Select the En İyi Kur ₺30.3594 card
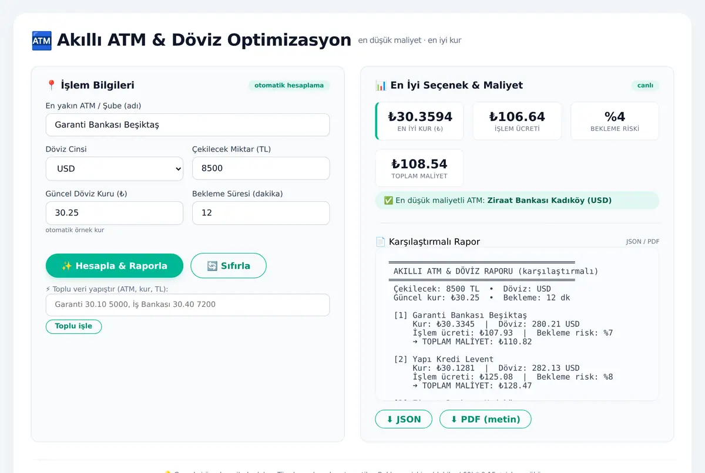The width and height of the screenshot is (705, 473). pyautogui.click(x=419, y=121)
